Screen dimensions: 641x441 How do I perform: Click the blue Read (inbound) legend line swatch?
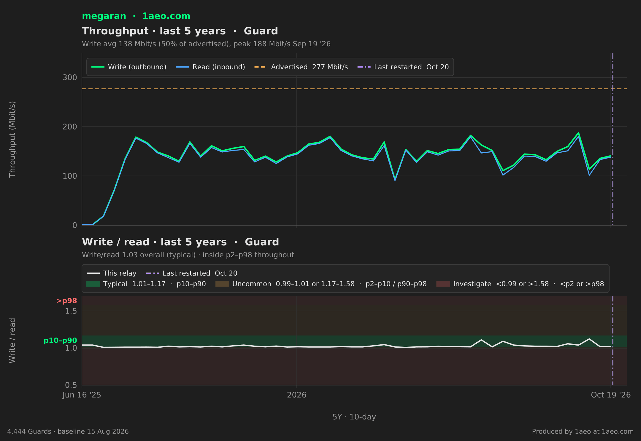pyautogui.click(x=182, y=67)
